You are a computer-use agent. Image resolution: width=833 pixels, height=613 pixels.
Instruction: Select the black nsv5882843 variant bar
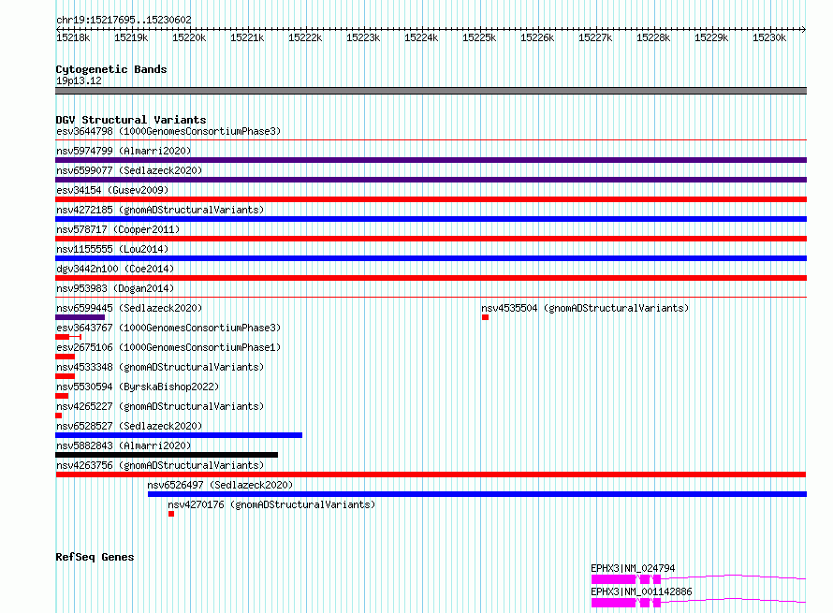167,455
